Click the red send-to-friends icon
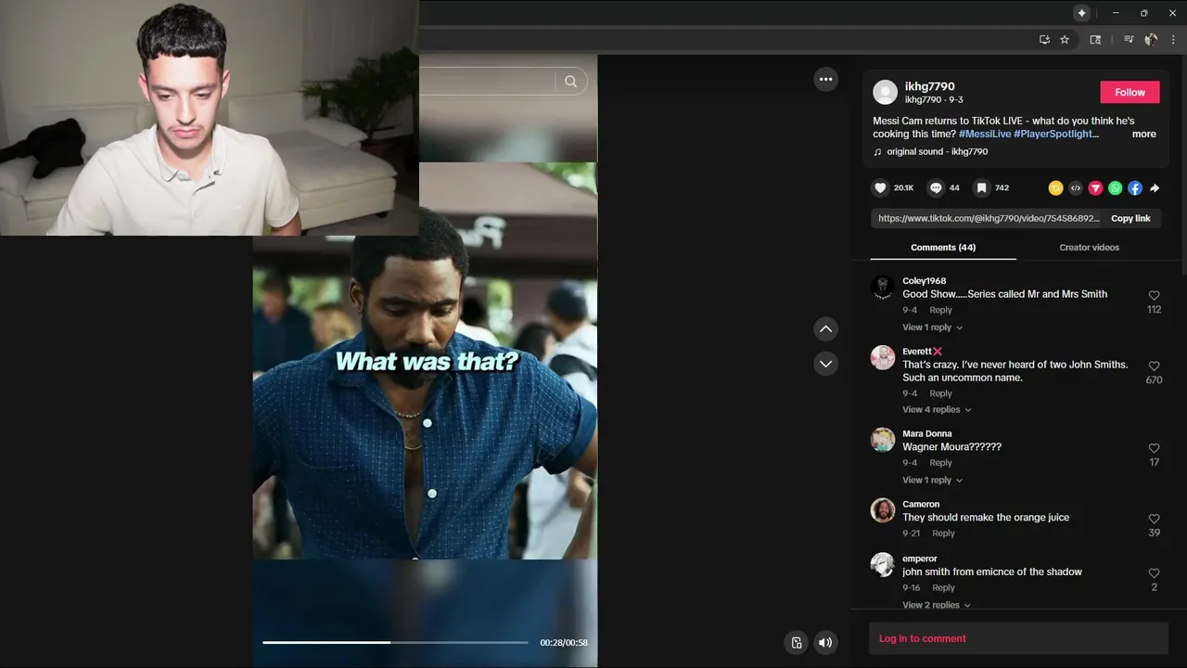Viewport: 1187px width, 668px height. (x=1095, y=187)
